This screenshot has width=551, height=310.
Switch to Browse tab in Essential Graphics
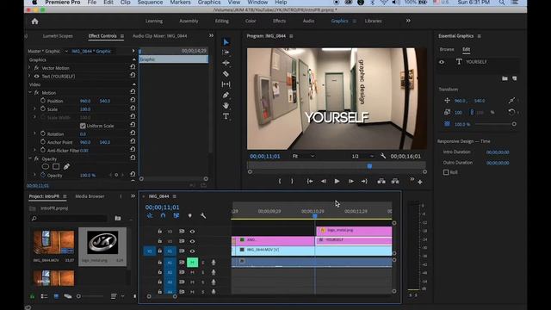447,49
